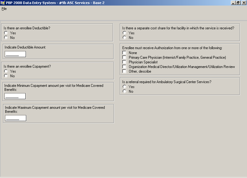The width and height of the screenshot is (247, 178).
Task: Open the File menu
Action: pyautogui.click(x=4, y=9)
